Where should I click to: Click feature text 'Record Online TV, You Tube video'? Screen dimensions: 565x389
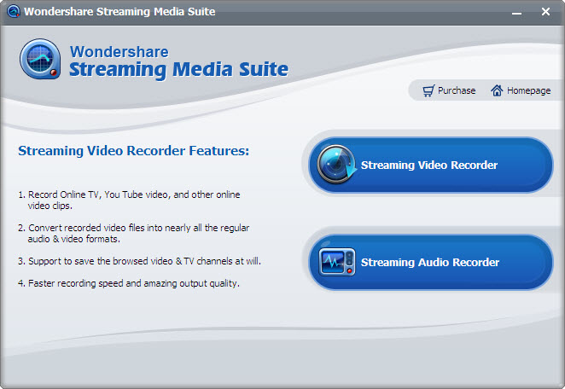(x=98, y=194)
